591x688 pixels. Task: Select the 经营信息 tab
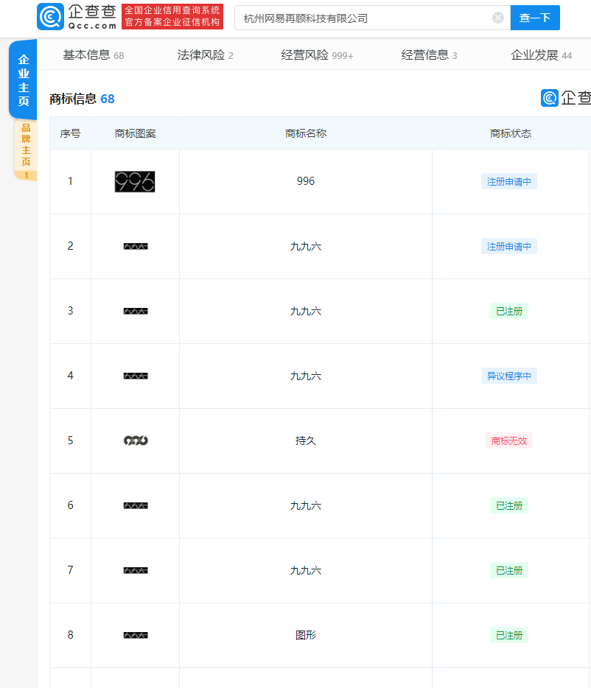tap(429, 55)
